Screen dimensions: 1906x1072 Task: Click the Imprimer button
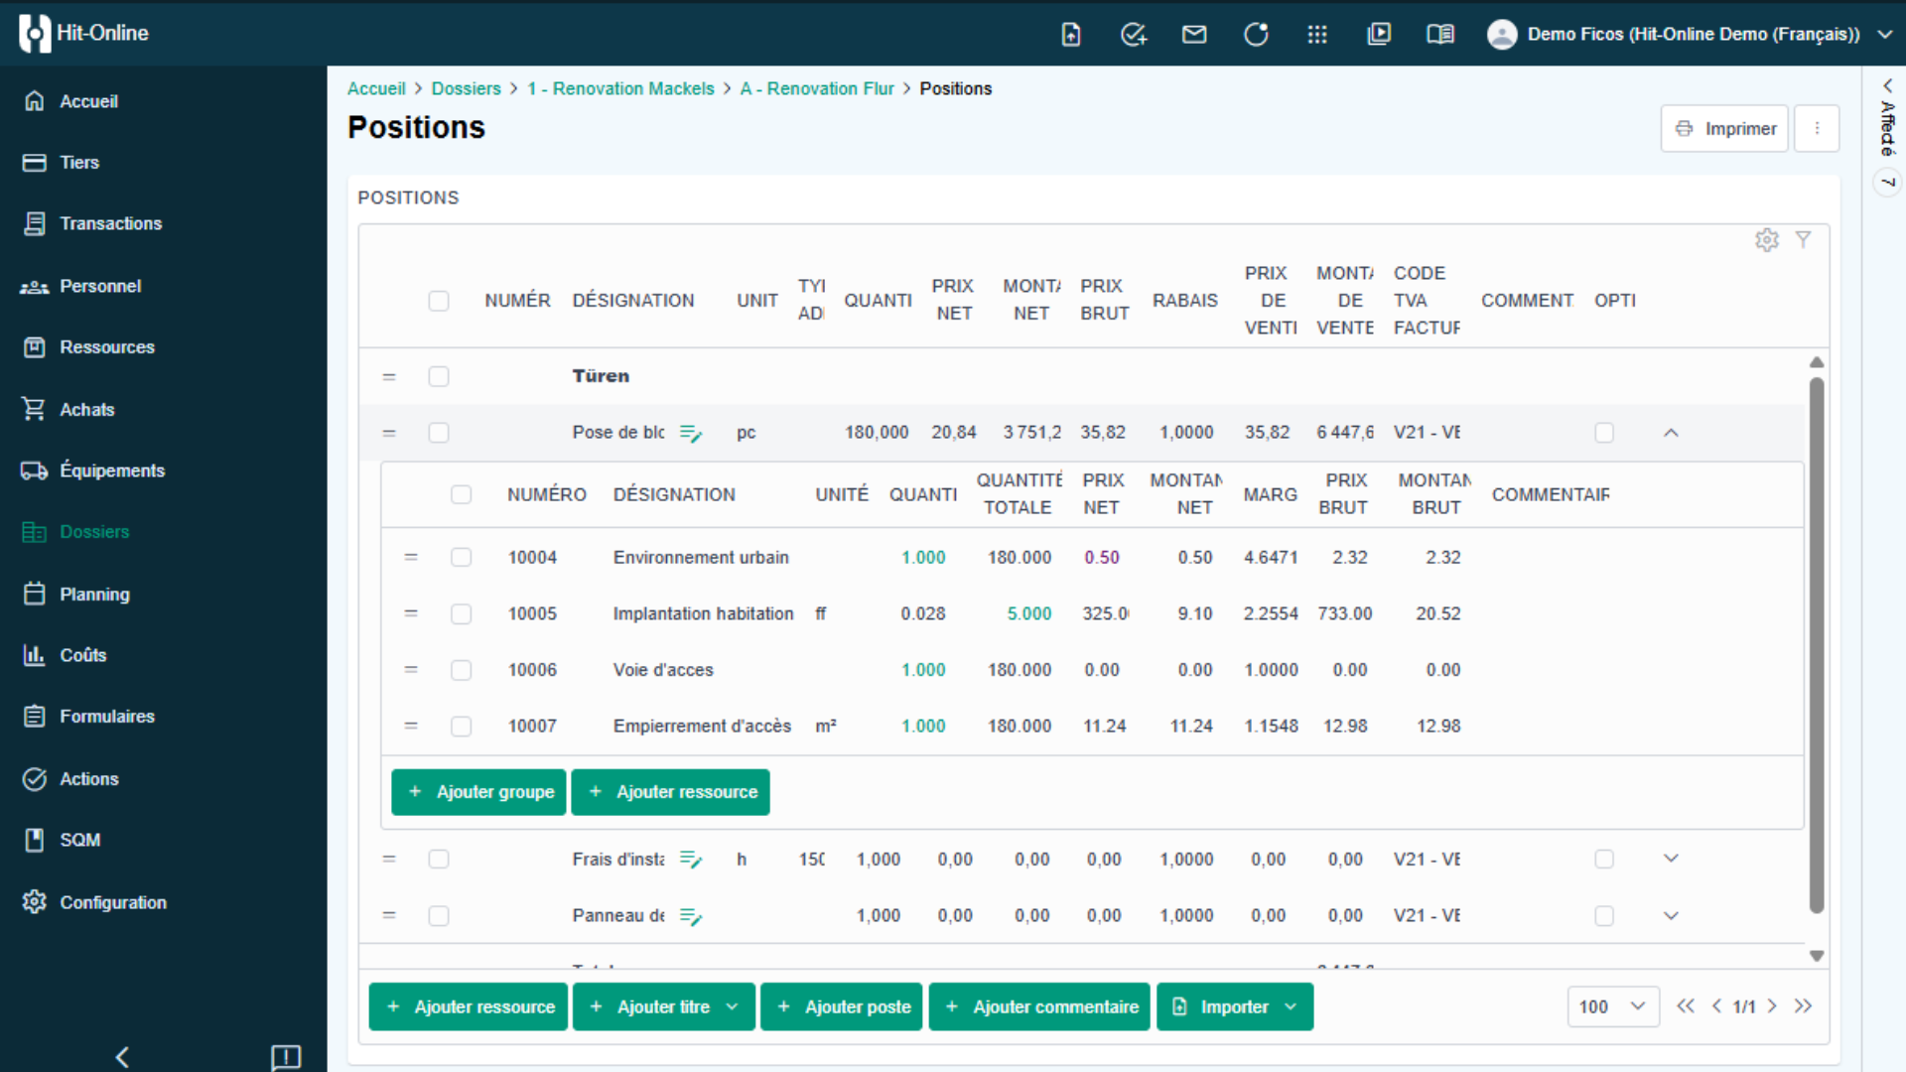tap(1724, 129)
